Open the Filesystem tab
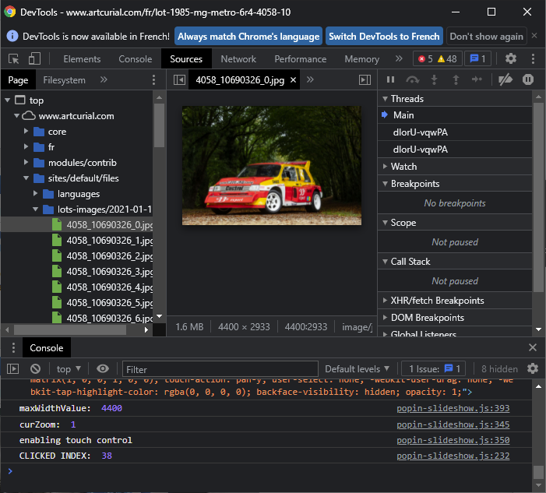 pos(65,79)
